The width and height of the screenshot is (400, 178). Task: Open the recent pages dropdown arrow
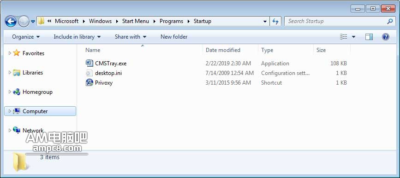click(33, 22)
